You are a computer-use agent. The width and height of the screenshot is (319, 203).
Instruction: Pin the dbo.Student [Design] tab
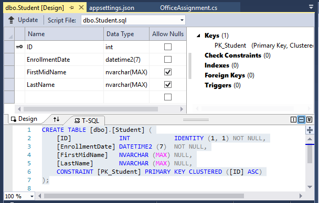71,8
